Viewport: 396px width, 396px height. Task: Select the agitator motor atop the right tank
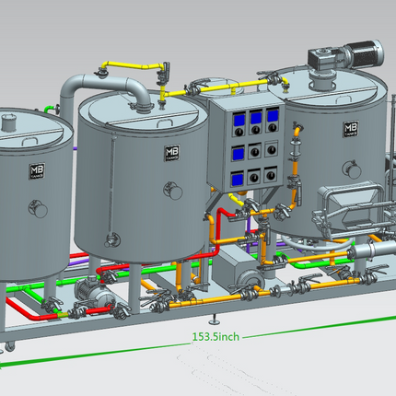coord(345,55)
